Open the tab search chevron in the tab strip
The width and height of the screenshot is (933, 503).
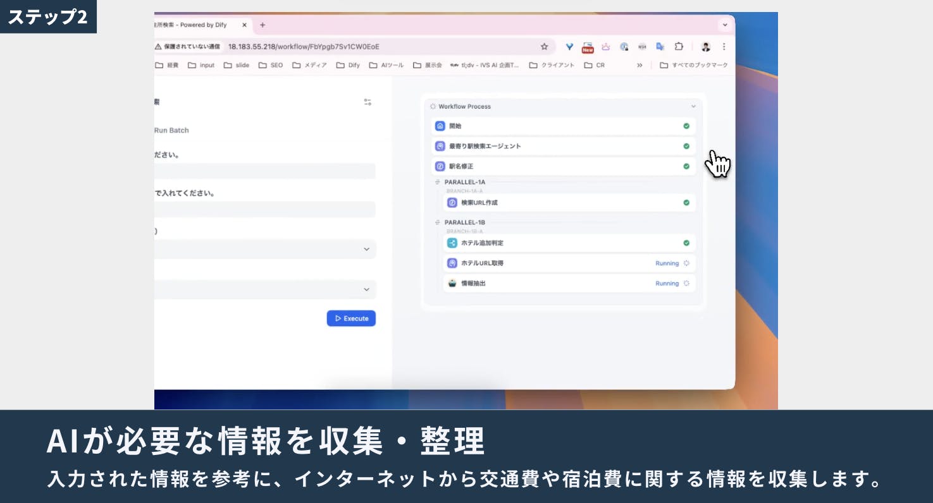click(725, 25)
